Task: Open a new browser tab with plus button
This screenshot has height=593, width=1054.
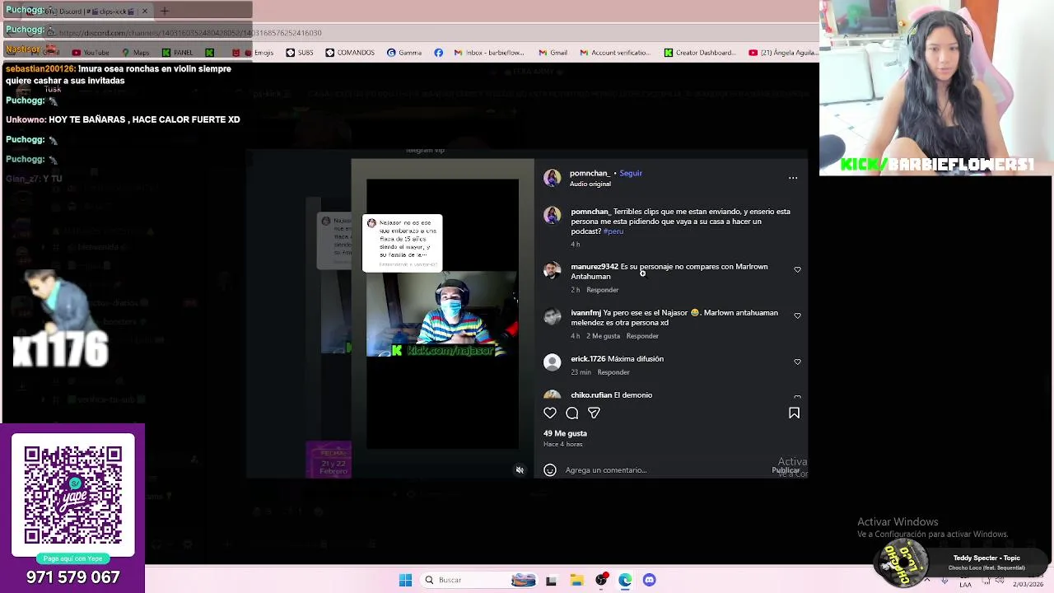Action: click(165, 11)
